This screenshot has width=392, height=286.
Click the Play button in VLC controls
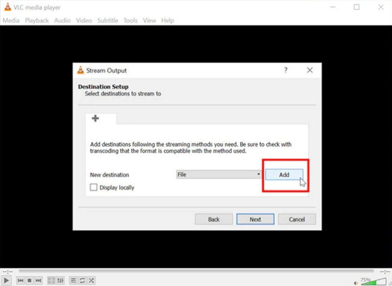pos(7,280)
